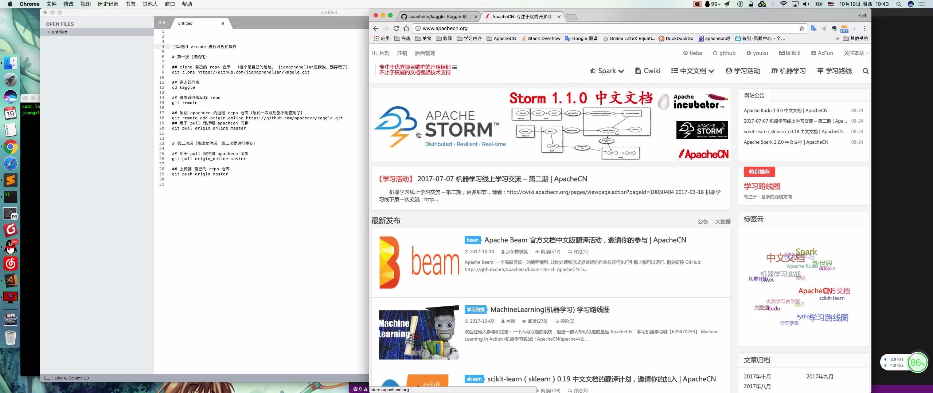Click the 注销 logout link
The height and width of the screenshot is (393, 933).
[401, 53]
